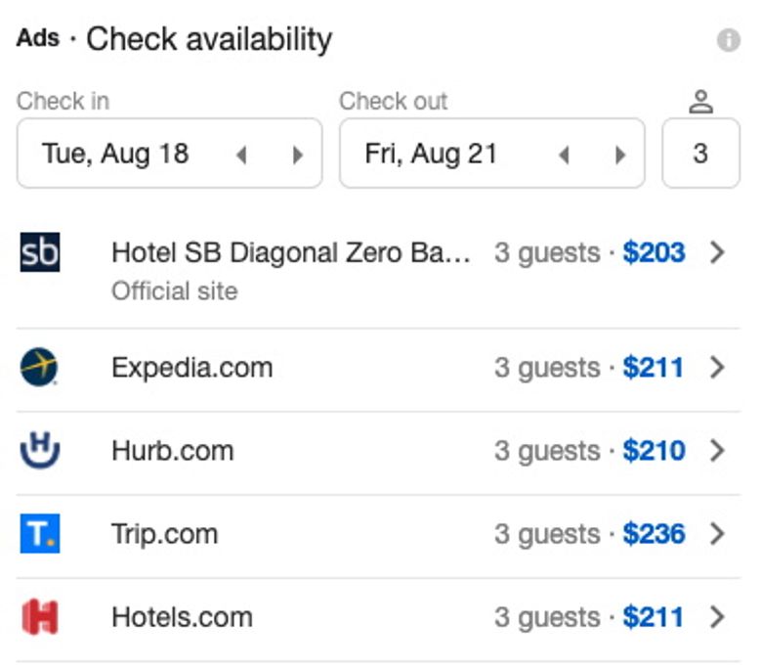762x670 pixels.
Task: Click the Expedia airplane logo icon
Action: [39, 368]
